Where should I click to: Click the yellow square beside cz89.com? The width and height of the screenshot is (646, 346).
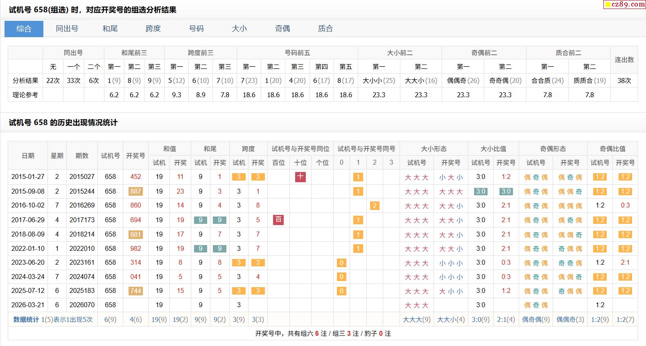pos(608,5)
